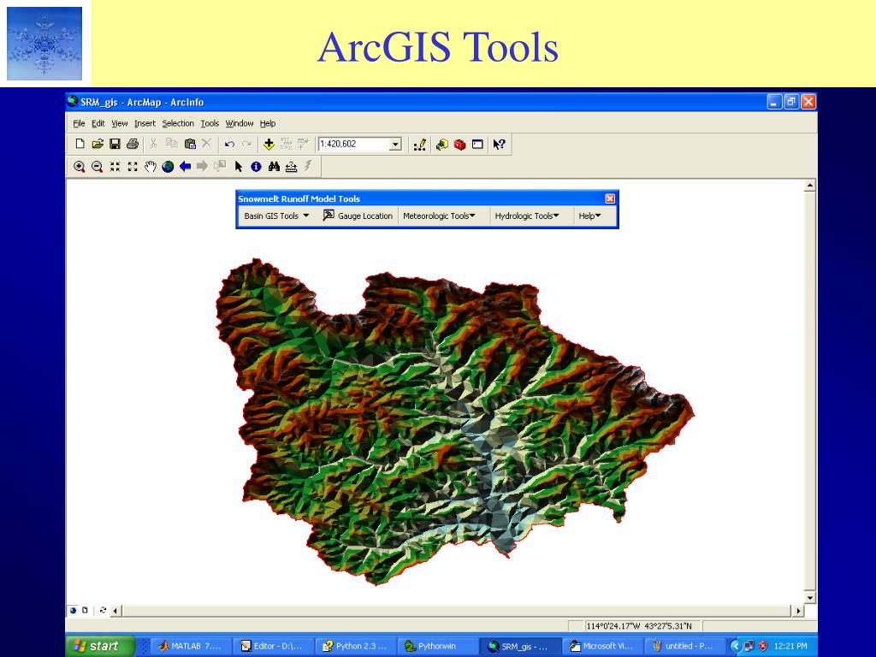This screenshot has height=657, width=876.
Task: Open the File menu
Action: click(79, 123)
